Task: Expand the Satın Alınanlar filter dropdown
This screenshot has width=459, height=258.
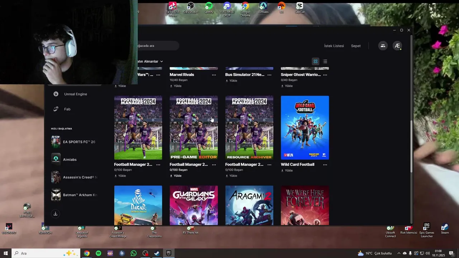Action: 150,61
